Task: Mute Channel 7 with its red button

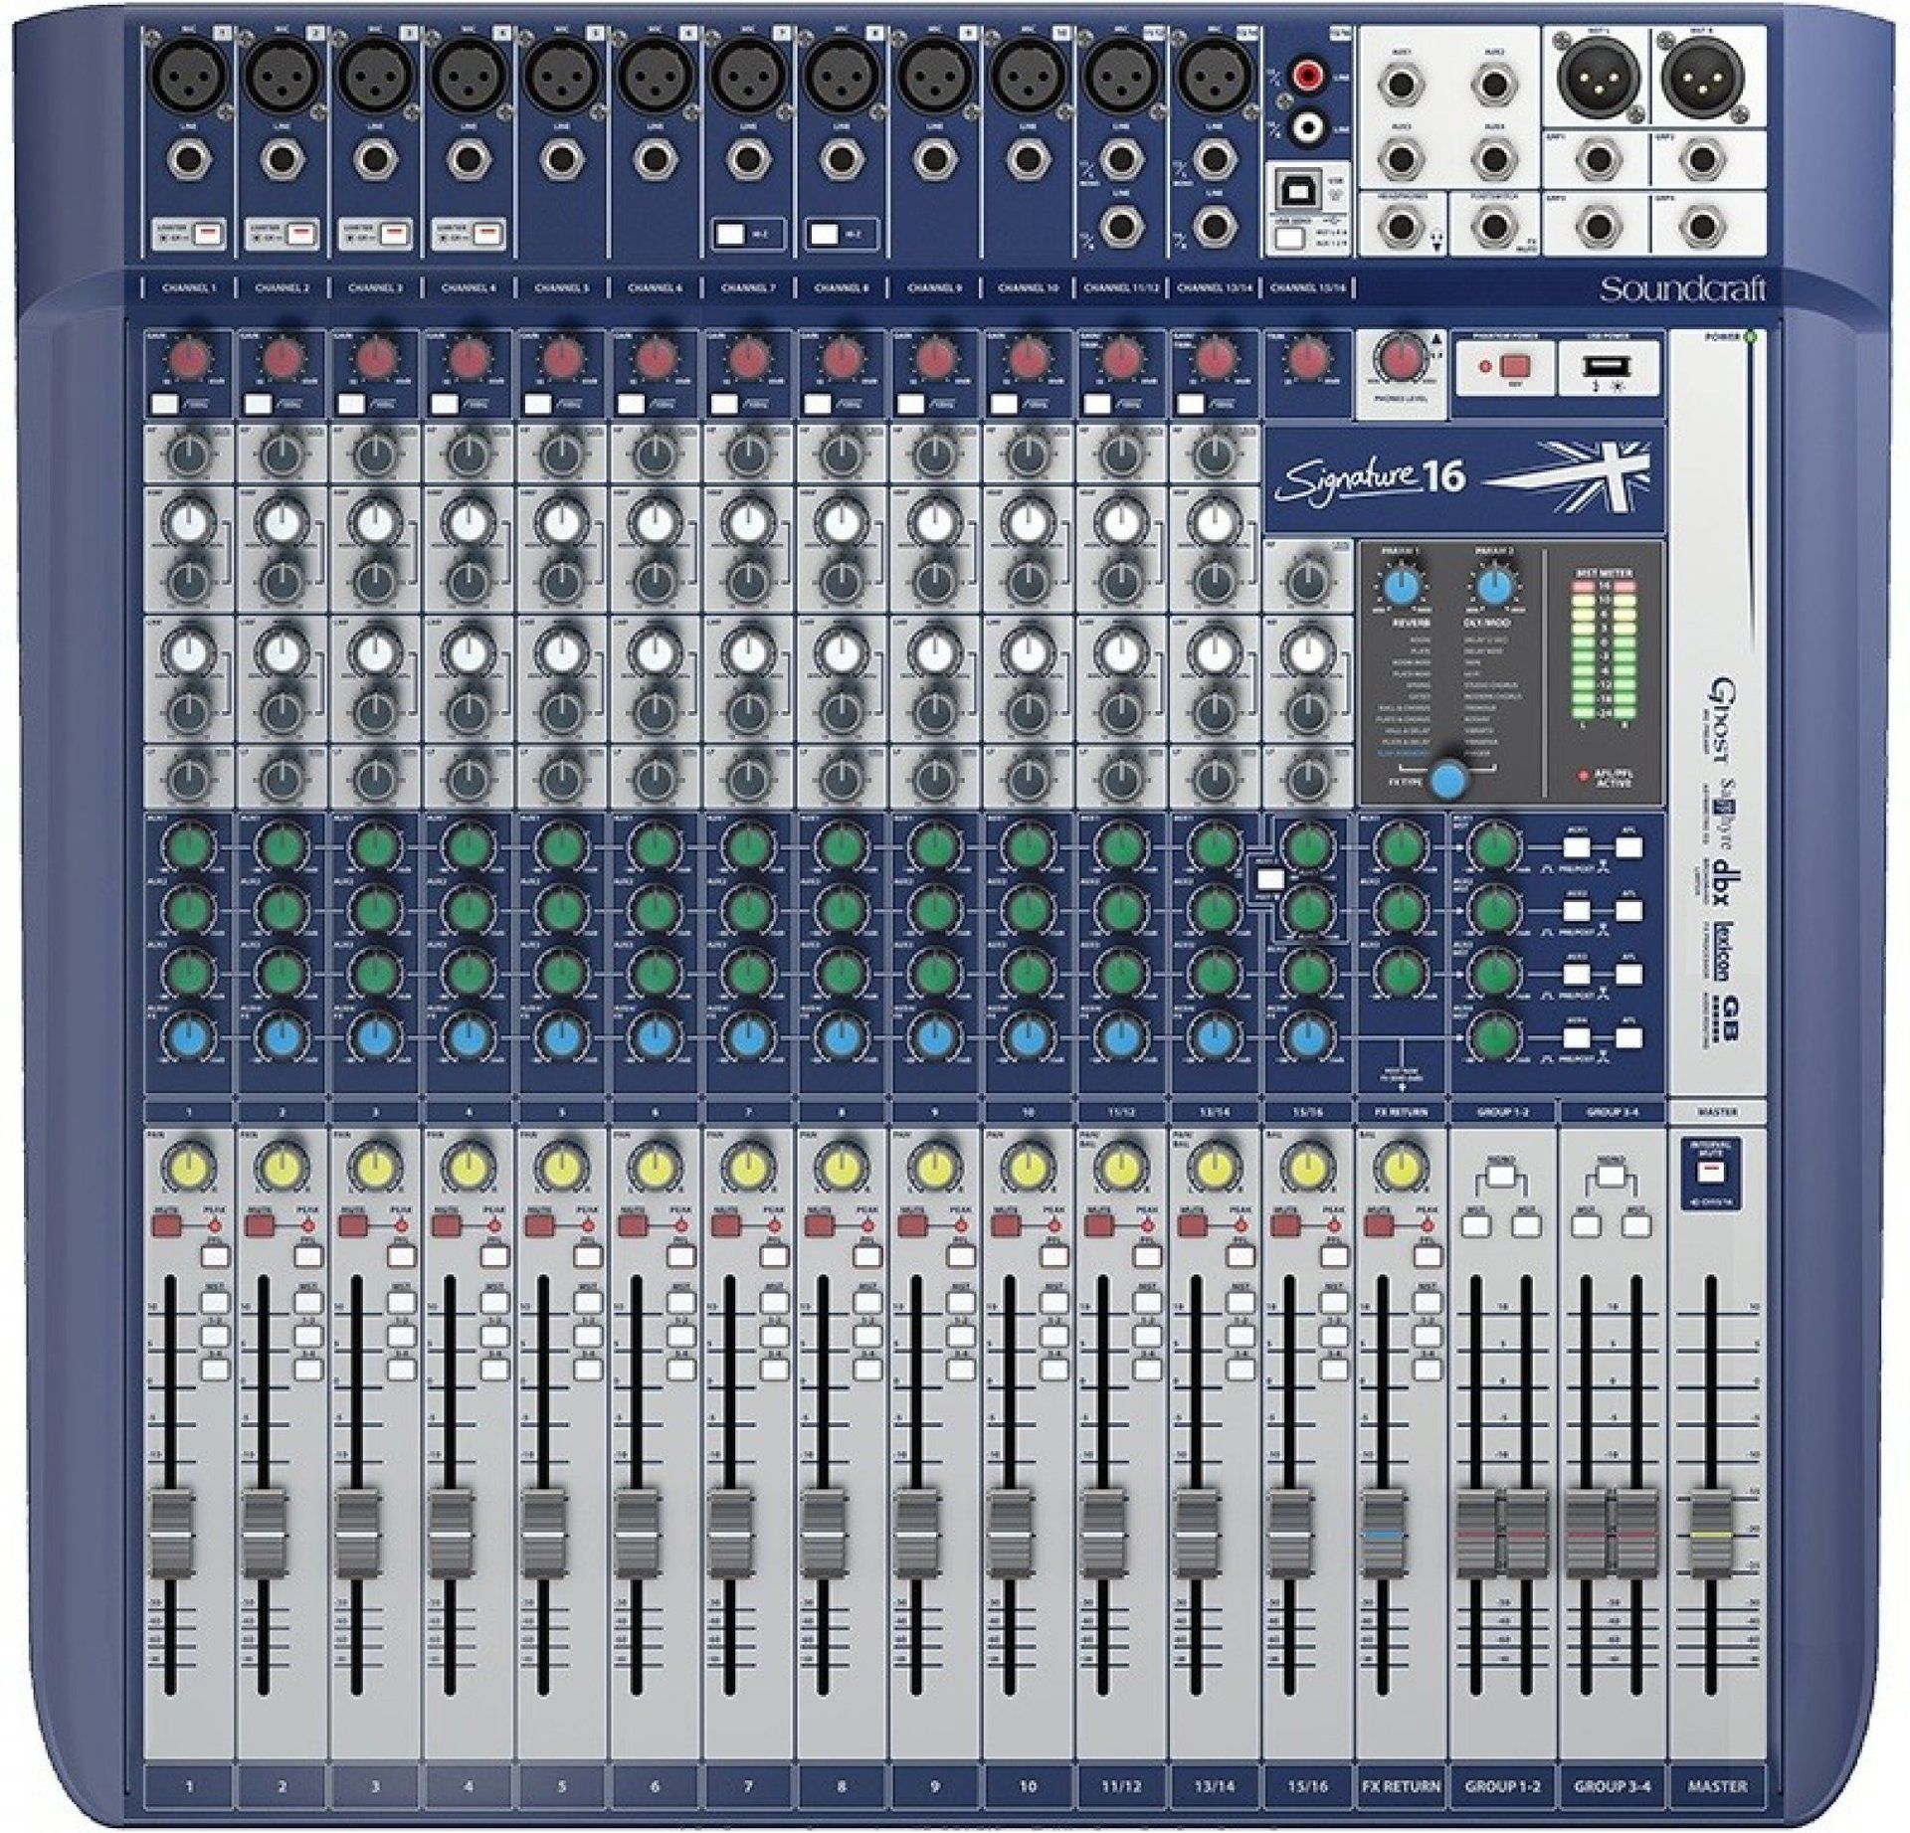Action: coord(724,1226)
